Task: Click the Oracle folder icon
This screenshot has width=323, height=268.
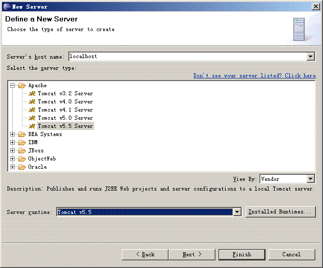Action: click(22, 167)
